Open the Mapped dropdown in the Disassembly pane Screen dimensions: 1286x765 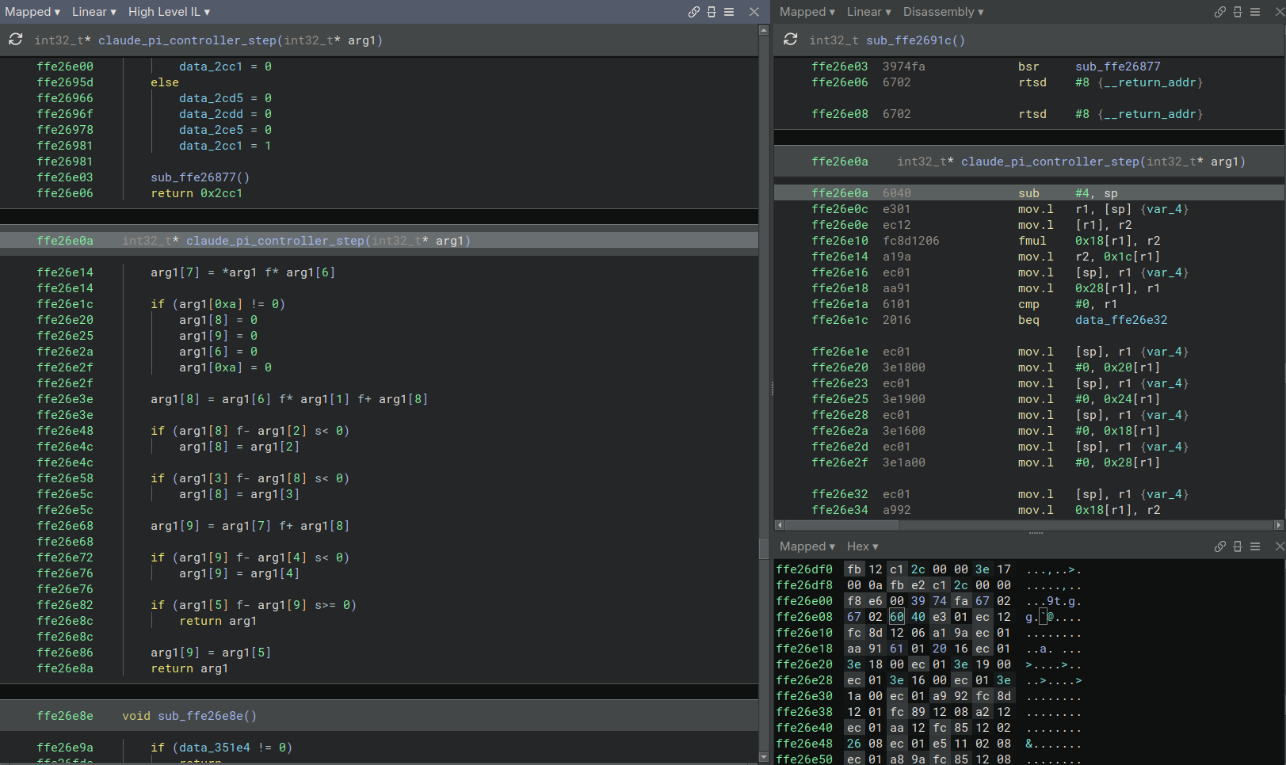click(807, 12)
